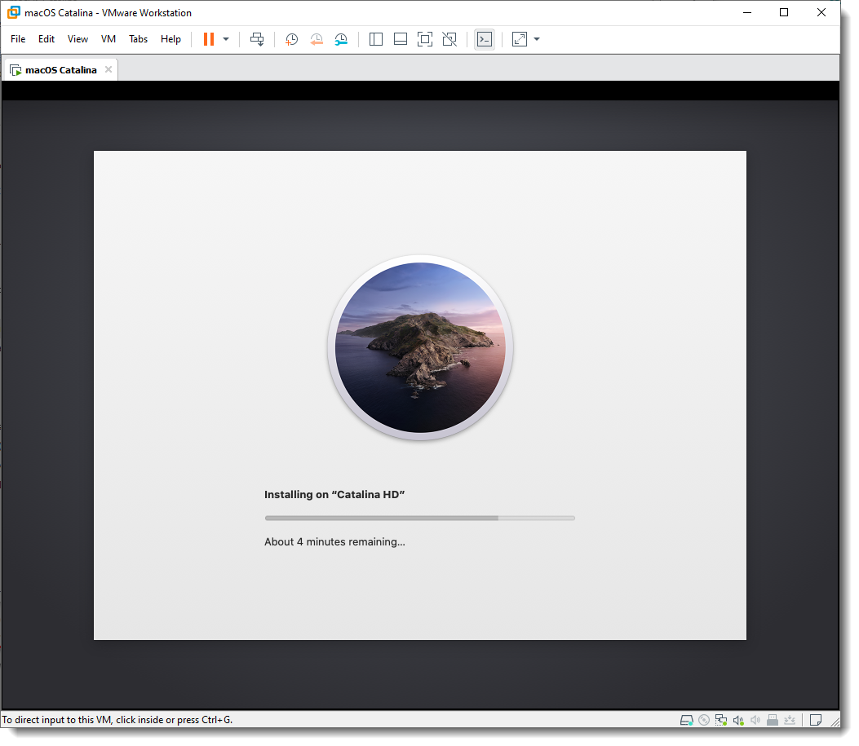Open the View menu
The image size is (859, 746).
pos(77,39)
